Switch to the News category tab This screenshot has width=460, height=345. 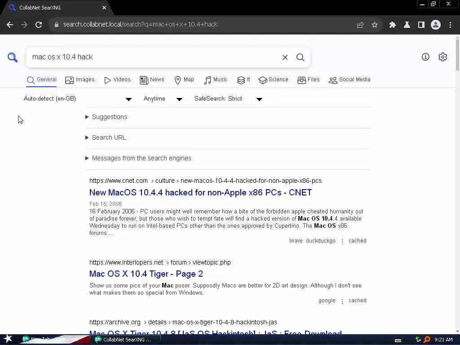click(x=152, y=80)
